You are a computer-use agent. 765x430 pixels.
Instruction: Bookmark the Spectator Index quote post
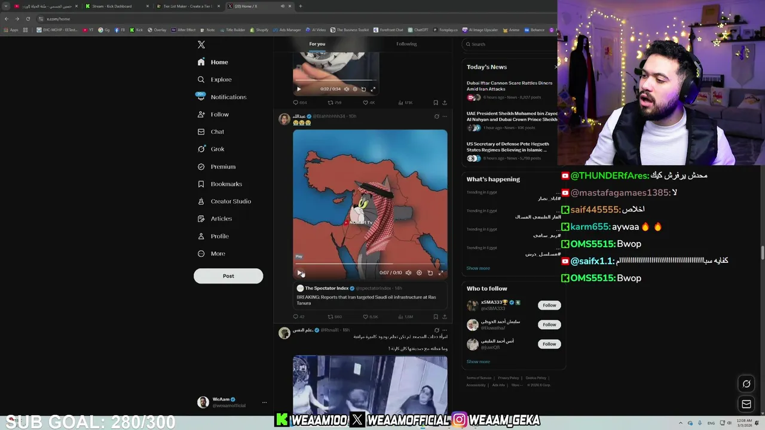[436, 317]
